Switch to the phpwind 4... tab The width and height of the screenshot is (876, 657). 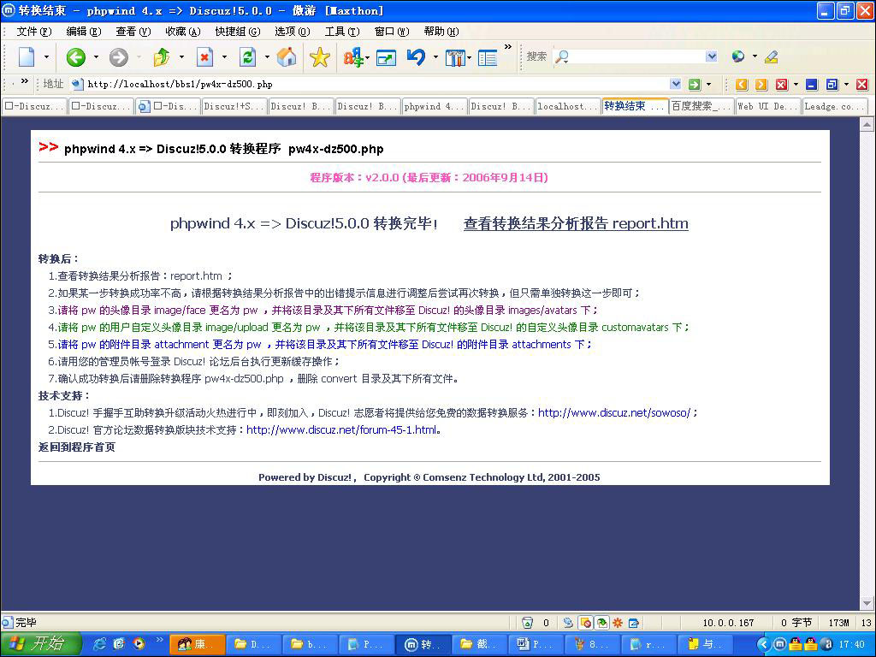click(x=435, y=106)
